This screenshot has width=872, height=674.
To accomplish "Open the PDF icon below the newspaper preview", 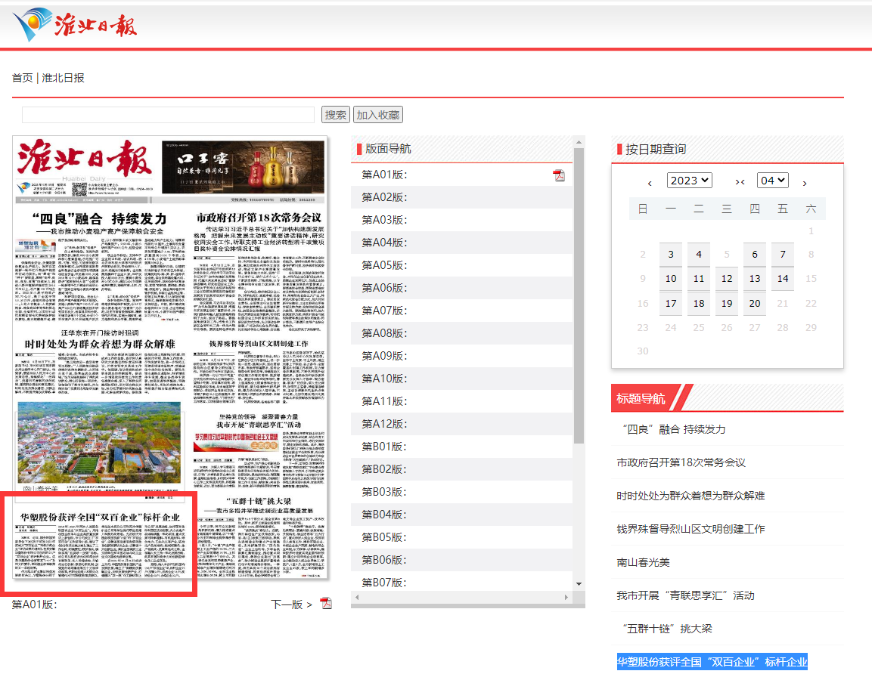I will tap(326, 604).
